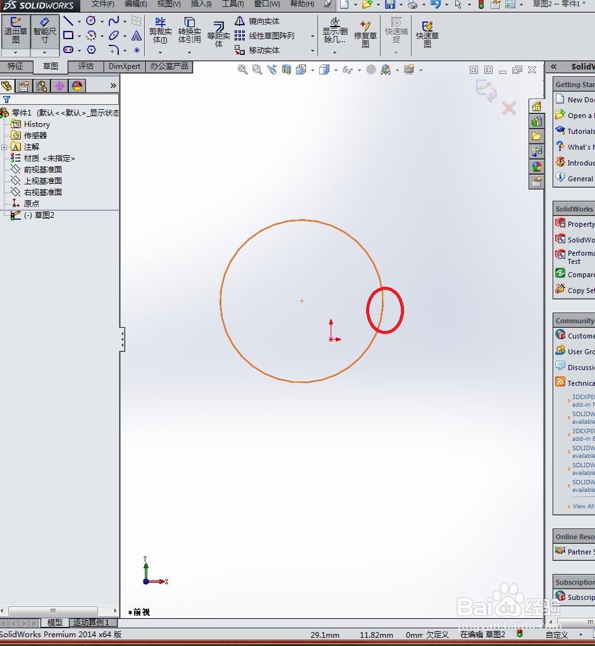595x646 pixels.
Task: Select the Smart Dimension (智能尺寸) tool
Action: [x=44, y=31]
